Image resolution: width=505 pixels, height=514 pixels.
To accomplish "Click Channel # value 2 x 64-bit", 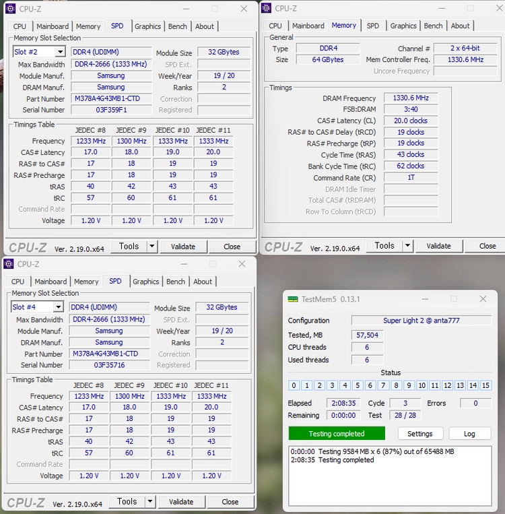I will pos(465,48).
